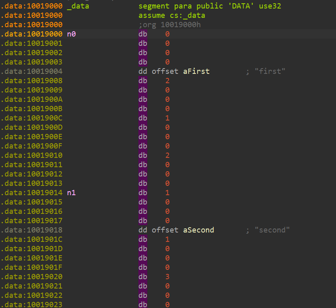Select address .data:10019023 on last line
The image size is (336, 308).
point(32,304)
